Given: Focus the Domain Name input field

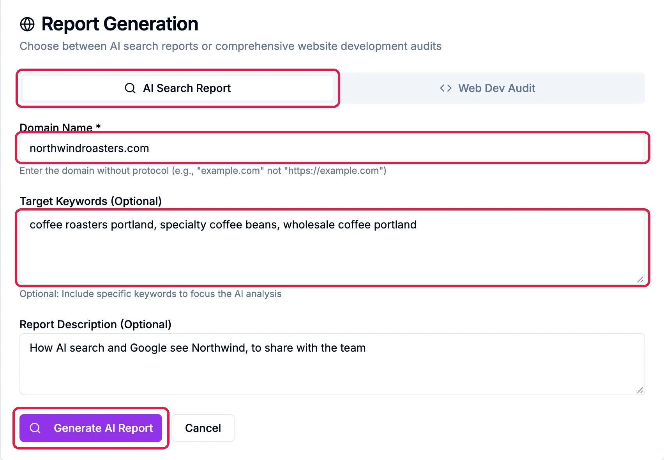Looking at the screenshot, I should pos(332,148).
